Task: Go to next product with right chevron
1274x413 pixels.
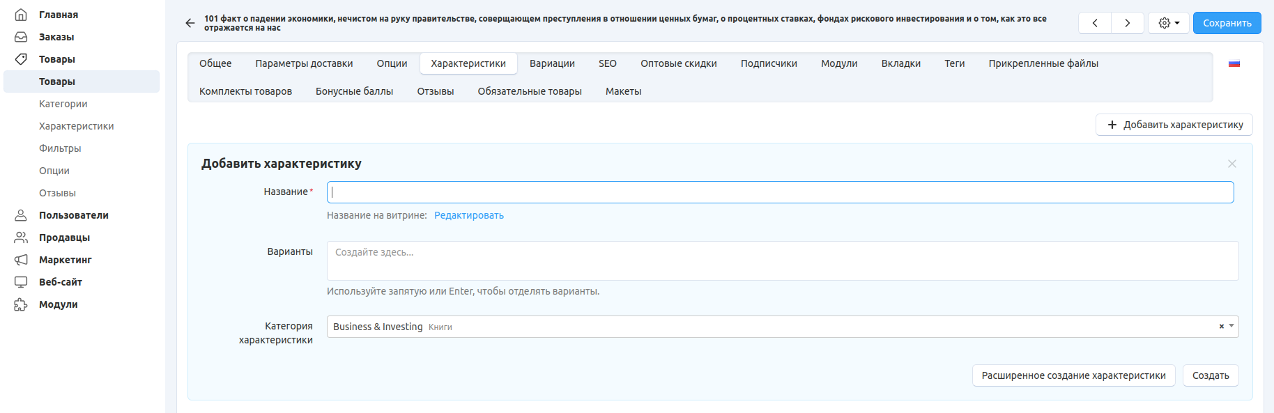Action: 1127,23
